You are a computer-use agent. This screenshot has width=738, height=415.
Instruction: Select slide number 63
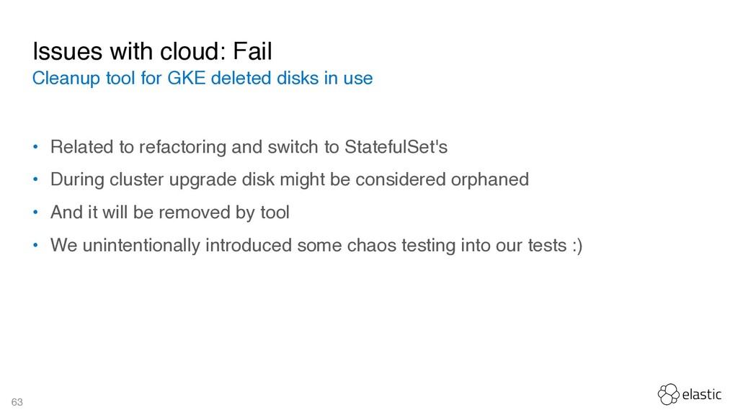coord(17,402)
